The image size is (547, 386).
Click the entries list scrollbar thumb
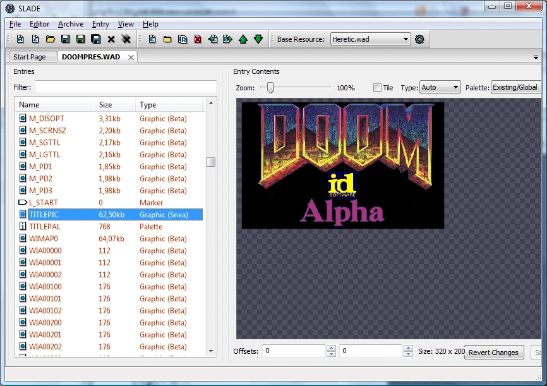(x=210, y=162)
